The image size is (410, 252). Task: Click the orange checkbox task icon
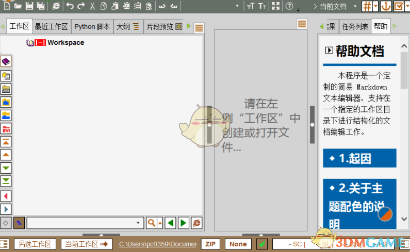tap(399, 6)
